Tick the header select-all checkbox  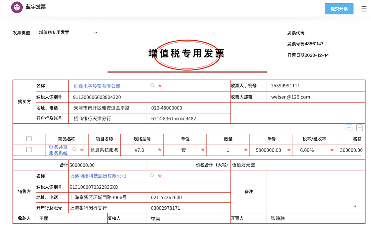point(29,138)
